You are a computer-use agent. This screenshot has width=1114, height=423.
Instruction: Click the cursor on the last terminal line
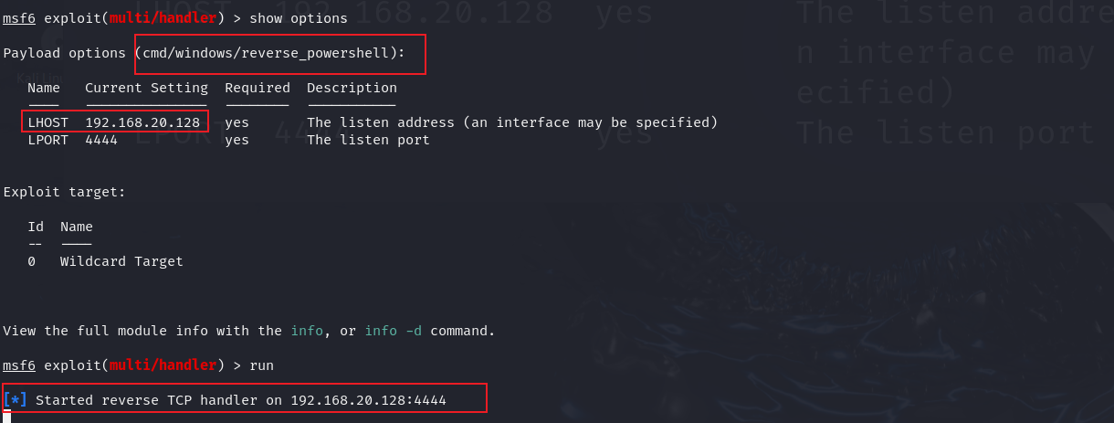6,418
